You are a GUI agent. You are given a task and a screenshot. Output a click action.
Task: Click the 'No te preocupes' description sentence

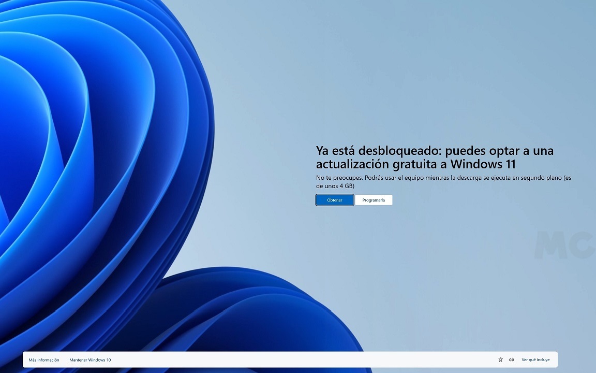339,178
